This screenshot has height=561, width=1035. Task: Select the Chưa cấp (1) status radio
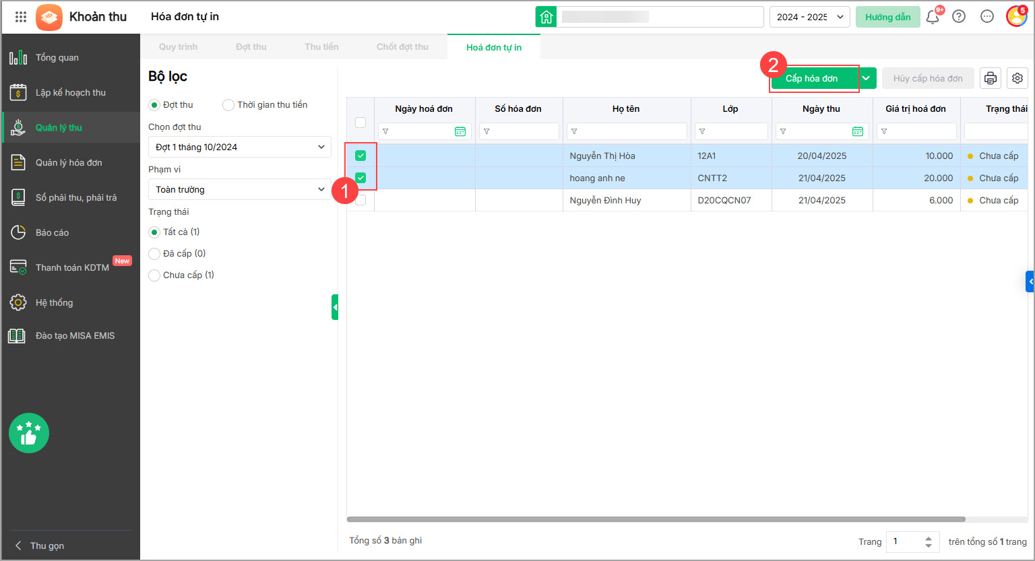click(x=154, y=275)
